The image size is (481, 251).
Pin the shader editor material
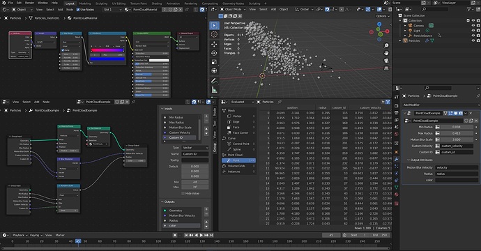point(187,10)
